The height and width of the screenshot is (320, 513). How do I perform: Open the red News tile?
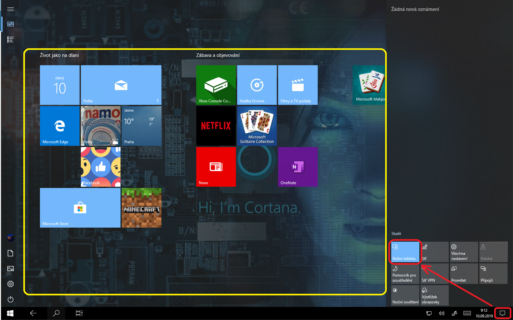pyautogui.click(x=216, y=167)
